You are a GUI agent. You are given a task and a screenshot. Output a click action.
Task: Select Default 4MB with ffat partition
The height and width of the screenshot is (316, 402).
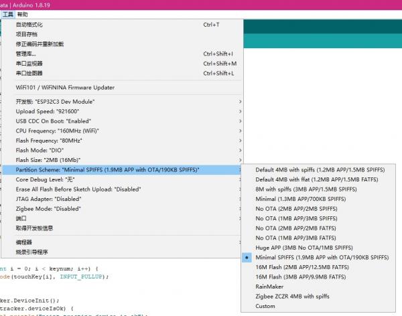pyautogui.click(x=318, y=179)
